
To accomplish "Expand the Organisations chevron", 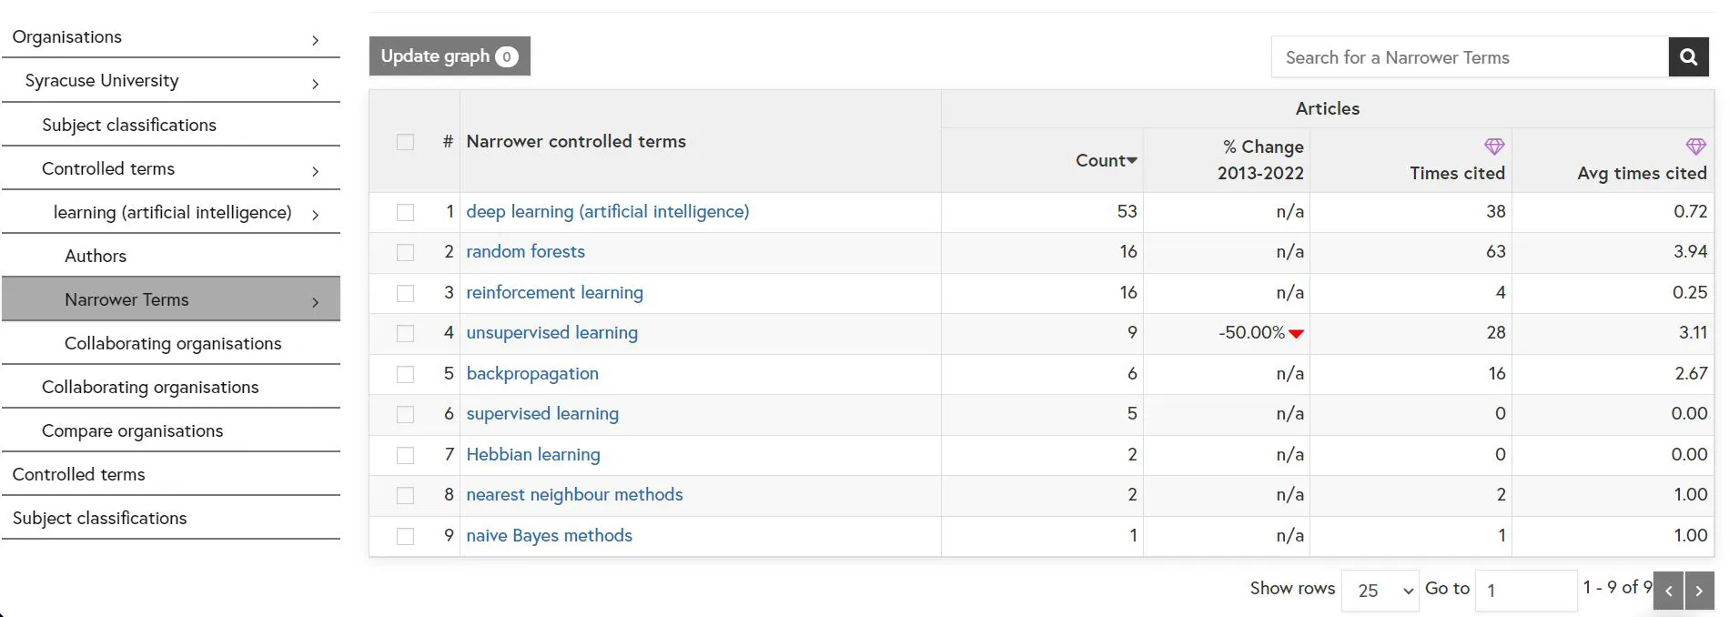I will pos(315,40).
